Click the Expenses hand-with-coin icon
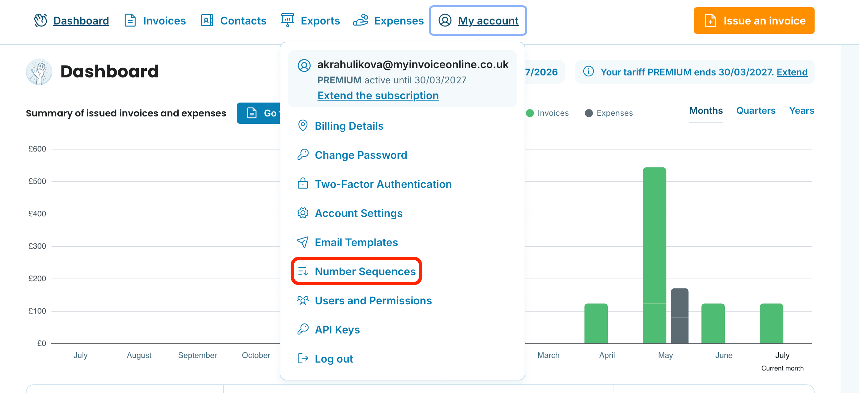This screenshot has width=859, height=393. coord(361,21)
